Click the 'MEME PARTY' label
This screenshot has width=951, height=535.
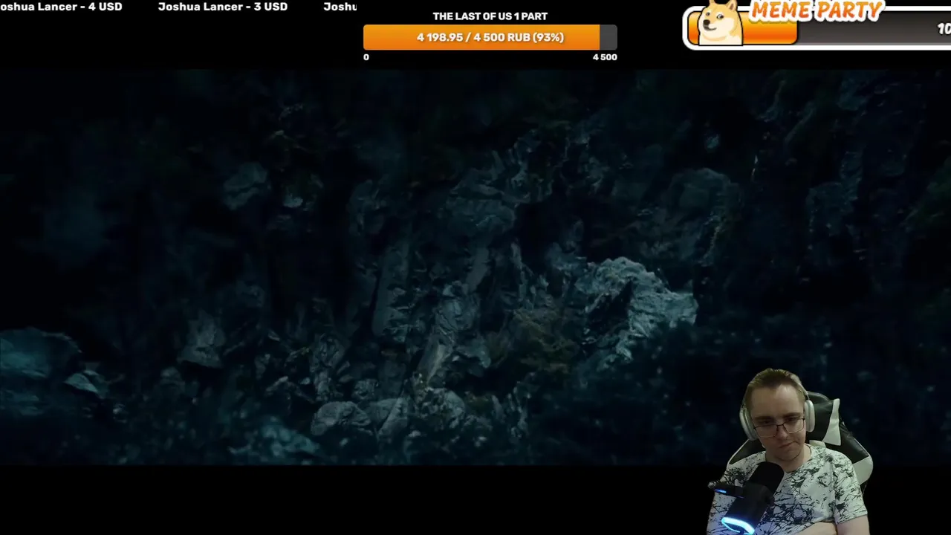click(816, 10)
